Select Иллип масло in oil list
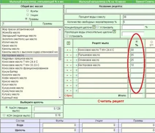Image resolution: width=155 pixels, height=133 pixels. click(x=10, y=42)
